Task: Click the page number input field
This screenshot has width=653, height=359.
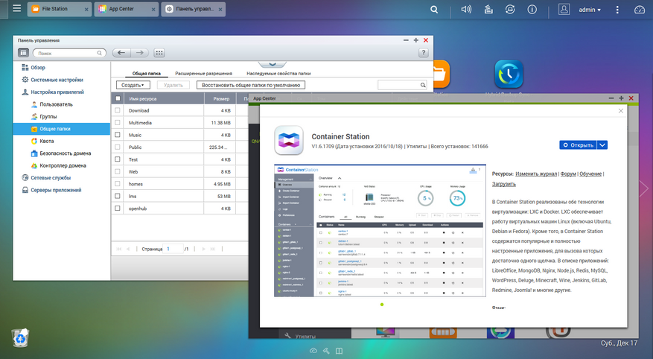Action: tap(173, 249)
